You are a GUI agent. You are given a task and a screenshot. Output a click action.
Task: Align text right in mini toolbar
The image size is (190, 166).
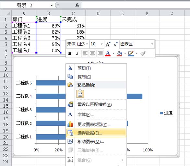point(100,53)
